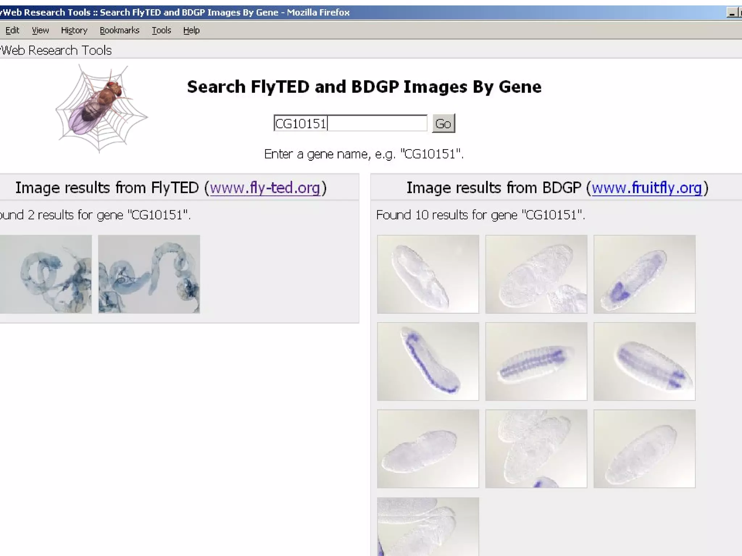Open first BDGP embryo thumbnail in top row
This screenshot has width=742, height=556.
428,274
